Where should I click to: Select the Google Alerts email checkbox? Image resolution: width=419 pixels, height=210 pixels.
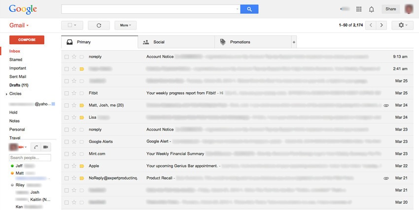tap(67, 141)
